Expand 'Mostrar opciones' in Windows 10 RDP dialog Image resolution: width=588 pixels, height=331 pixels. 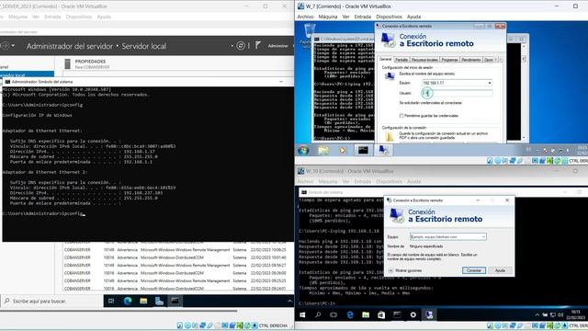[405, 270]
